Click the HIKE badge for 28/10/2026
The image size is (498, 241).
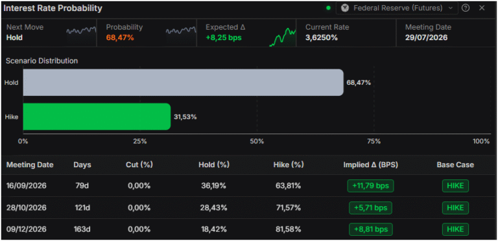455,208
